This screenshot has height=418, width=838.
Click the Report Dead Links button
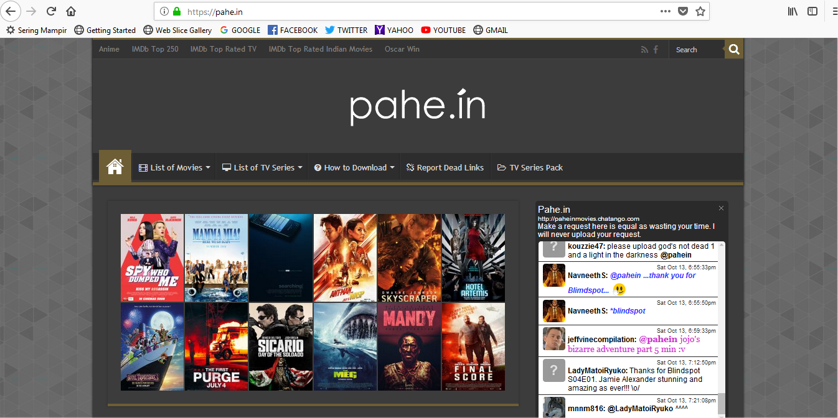coord(445,167)
